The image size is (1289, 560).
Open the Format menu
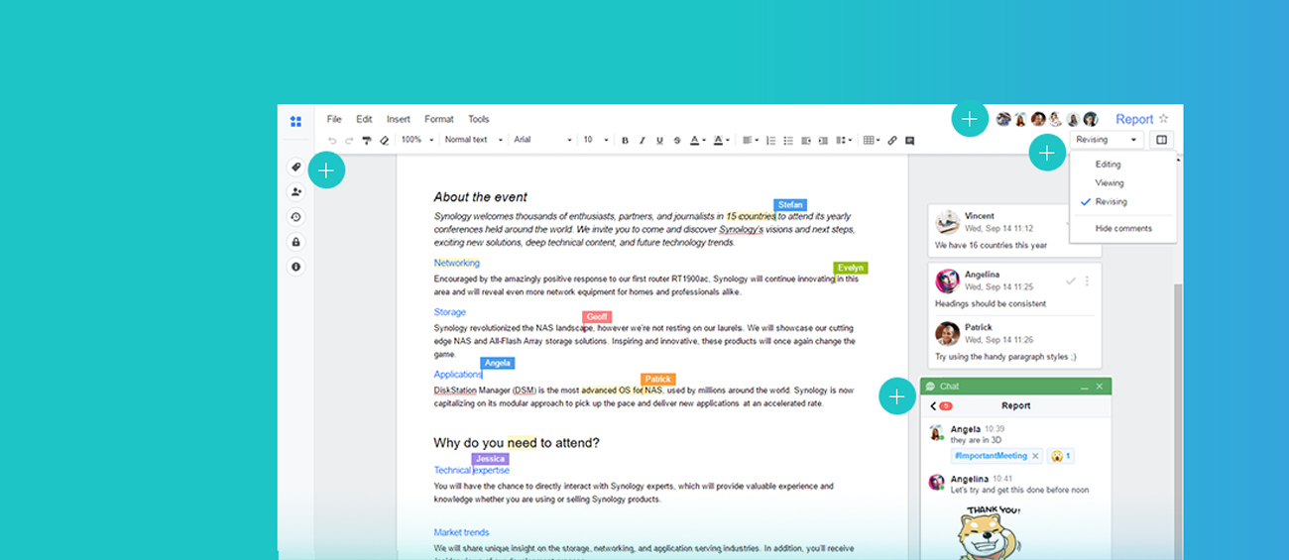point(439,119)
